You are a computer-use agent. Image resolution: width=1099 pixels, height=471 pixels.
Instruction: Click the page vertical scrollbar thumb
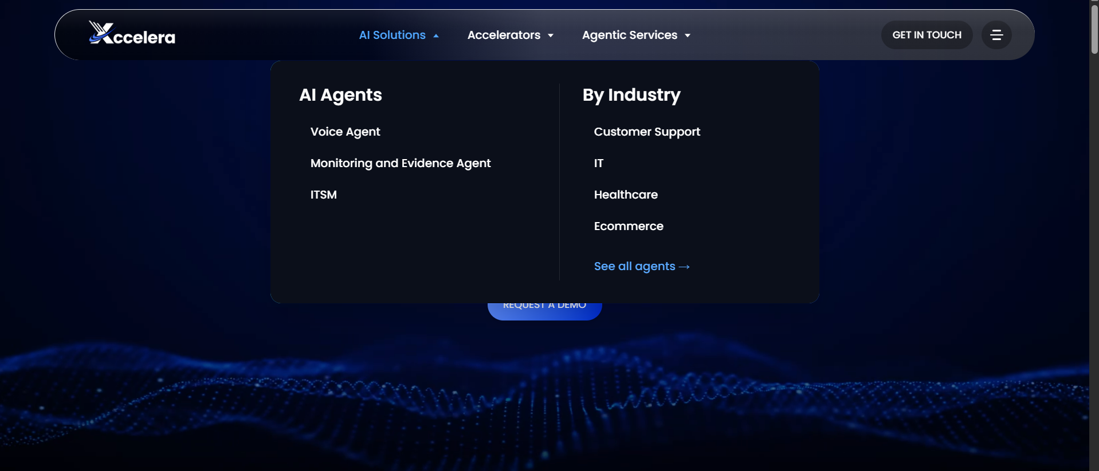1094,29
